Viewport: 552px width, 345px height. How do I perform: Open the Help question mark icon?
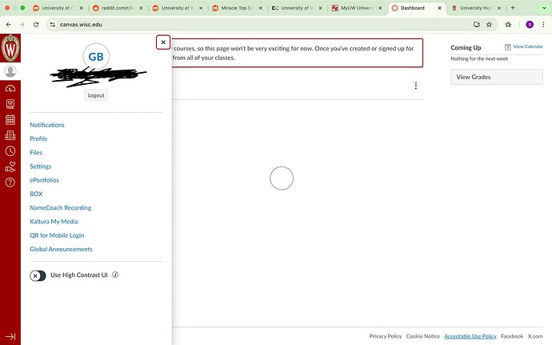10,183
